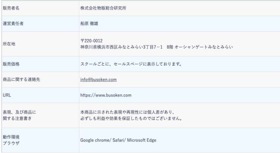
Task: Click the 動作環境 ブラウザ row label
Action: pyautogui.click(x=11, y=140)
